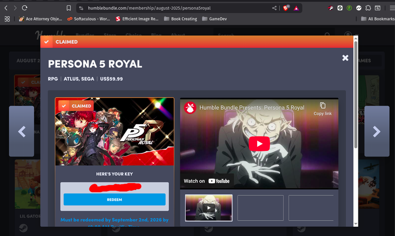
Task: Open the Softaculous - Wor... bookmark
Action: point(88,19)
